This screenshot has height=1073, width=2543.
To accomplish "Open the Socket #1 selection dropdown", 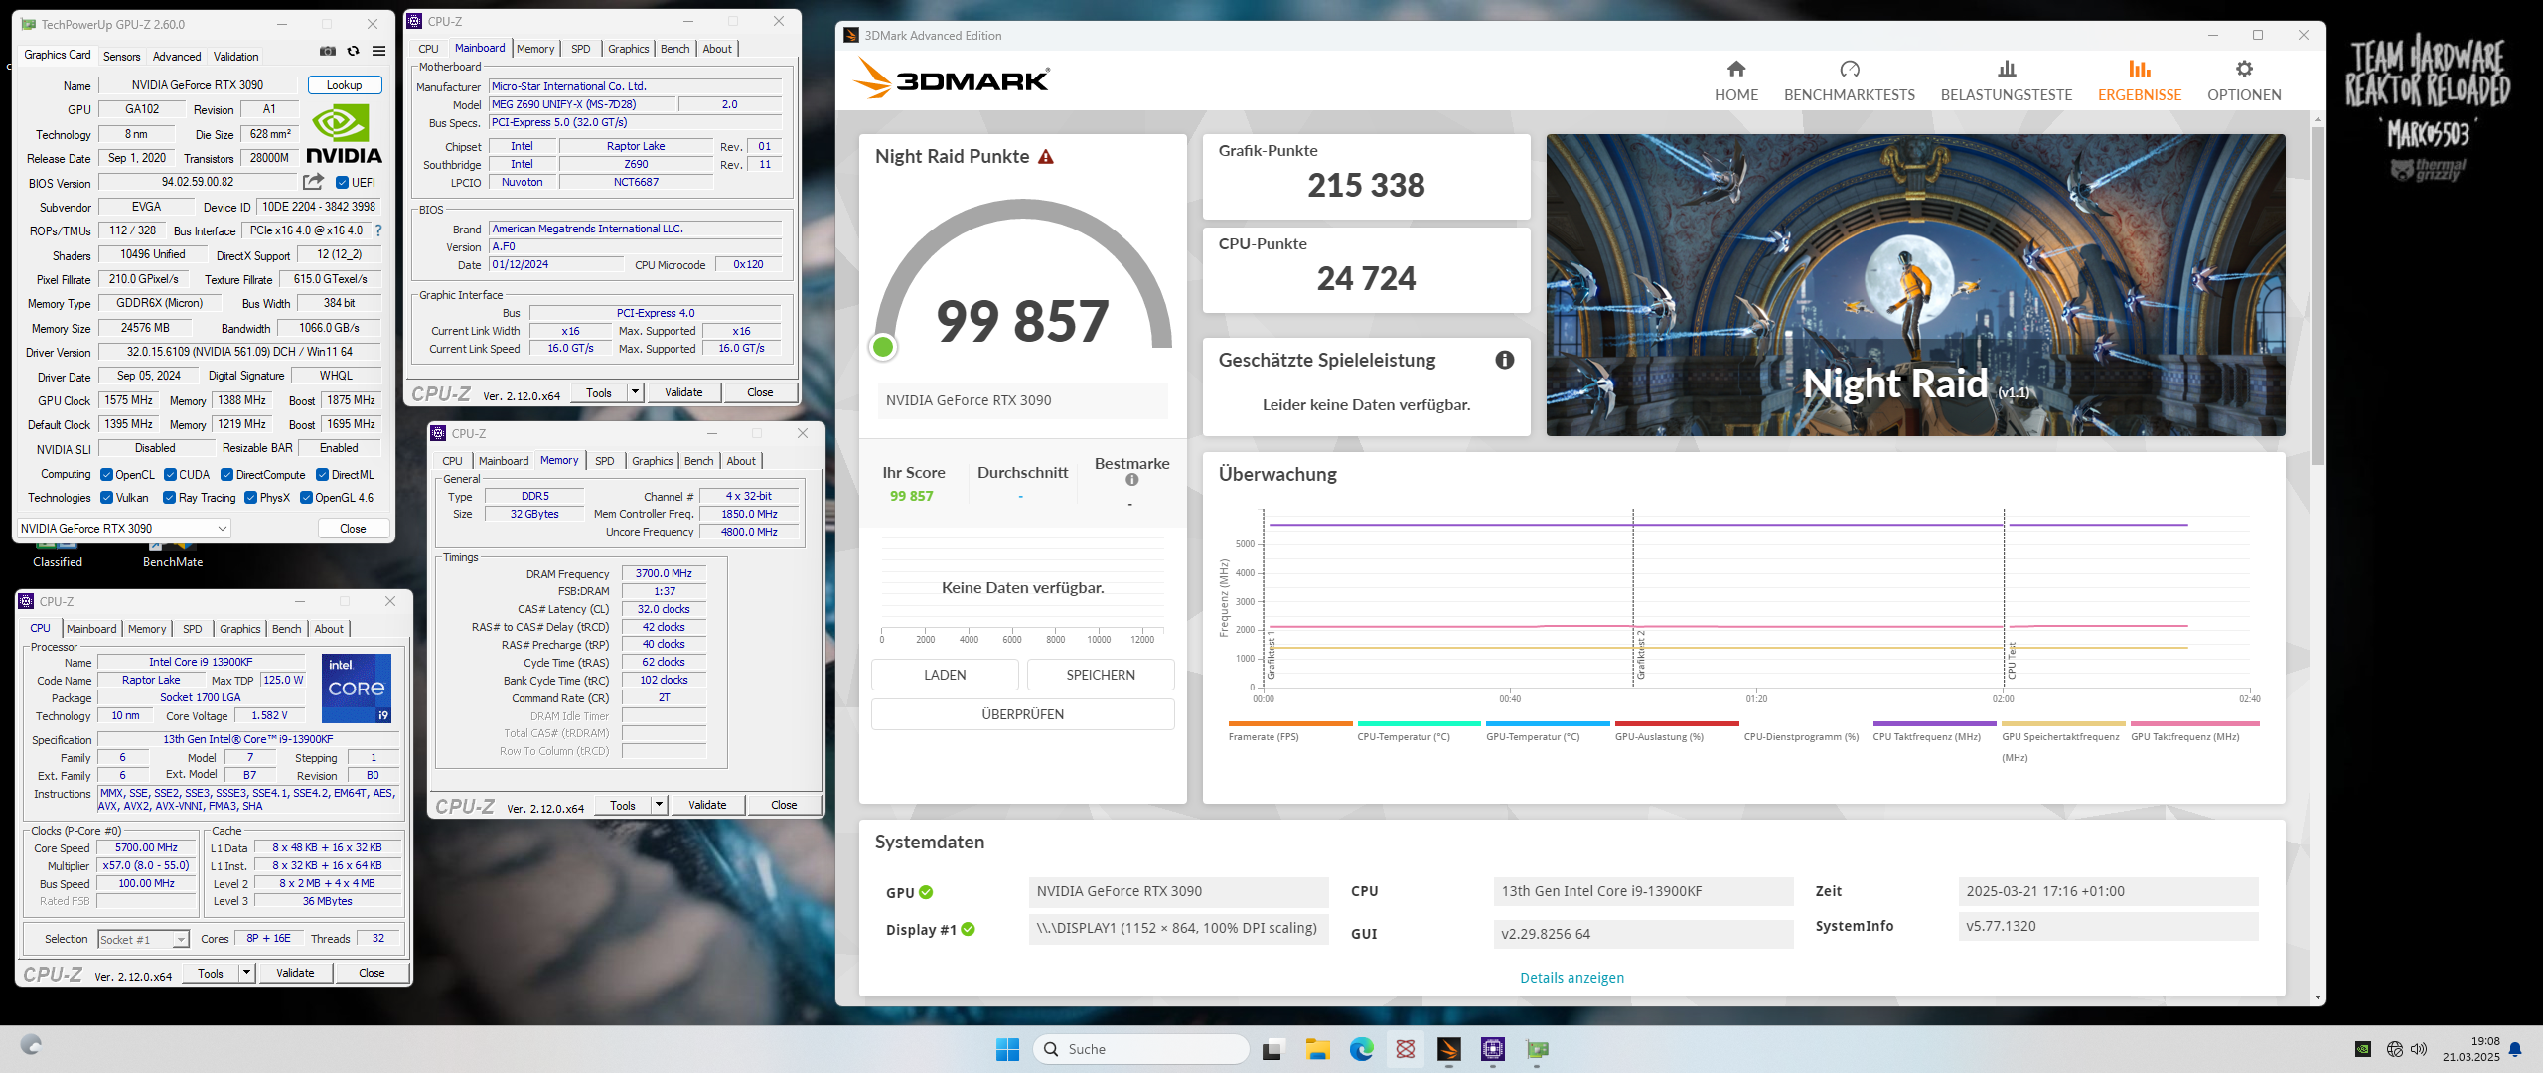I will pos(143,939).
